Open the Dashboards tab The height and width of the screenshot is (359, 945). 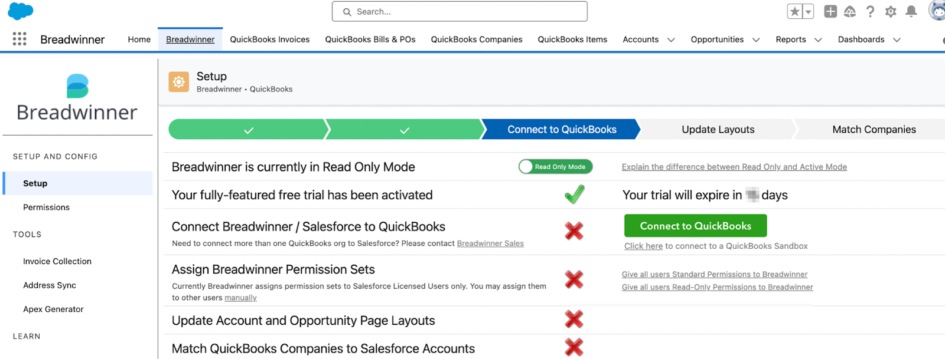coord(861,39)
